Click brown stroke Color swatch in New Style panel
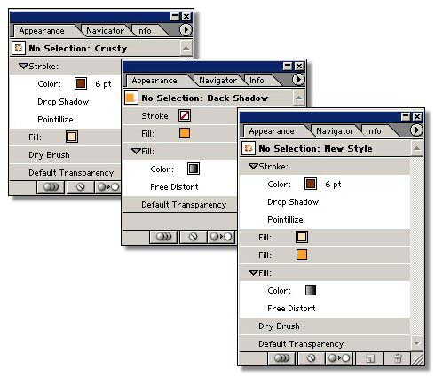This screenshot has width=435, height=377. [311, 184]
